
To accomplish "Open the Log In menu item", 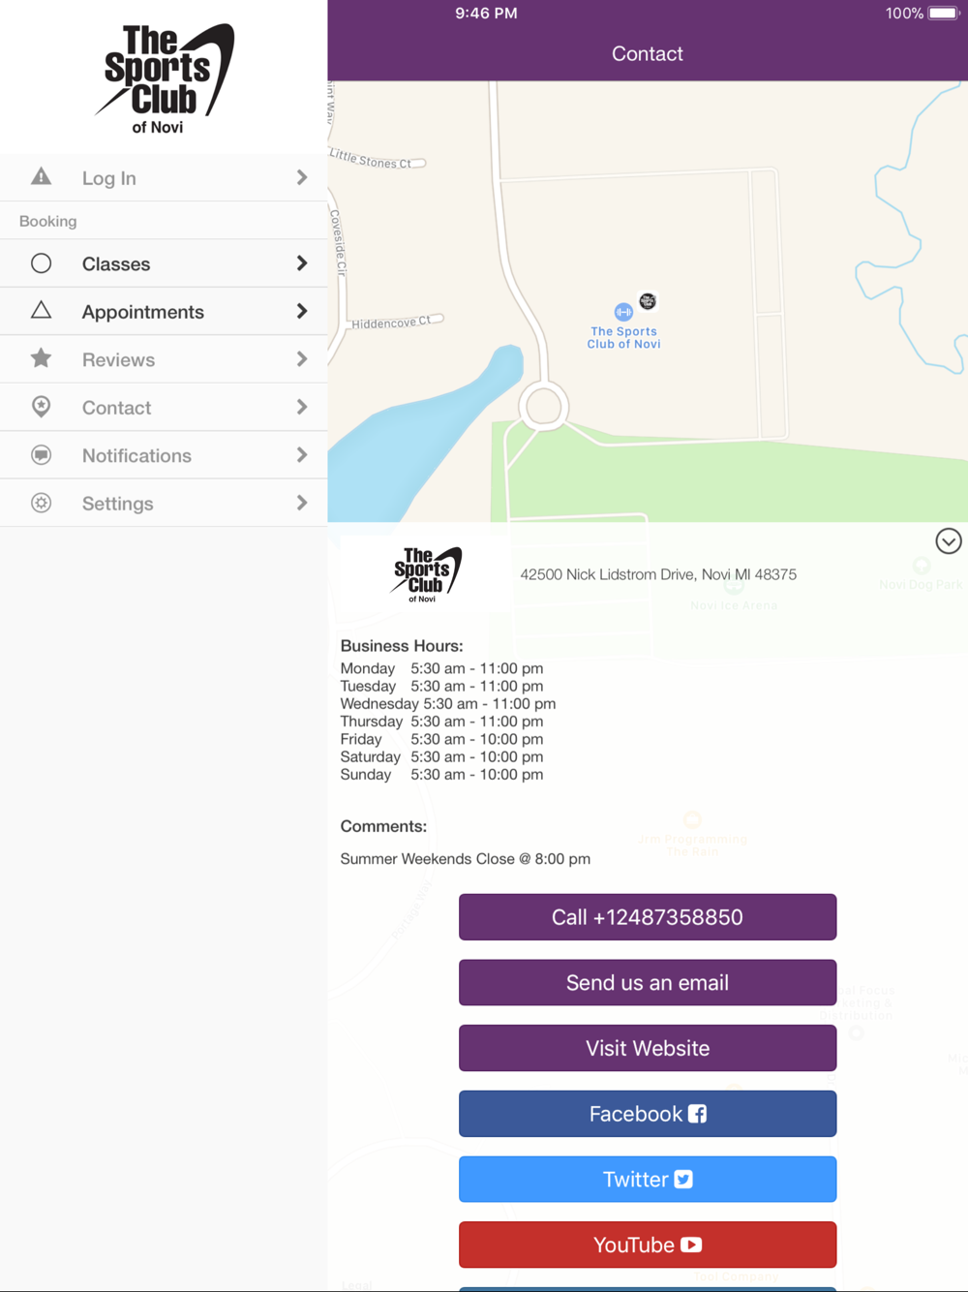I will (164, 177).
